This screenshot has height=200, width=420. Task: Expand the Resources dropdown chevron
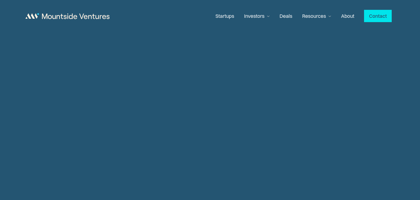coord(330,16)
